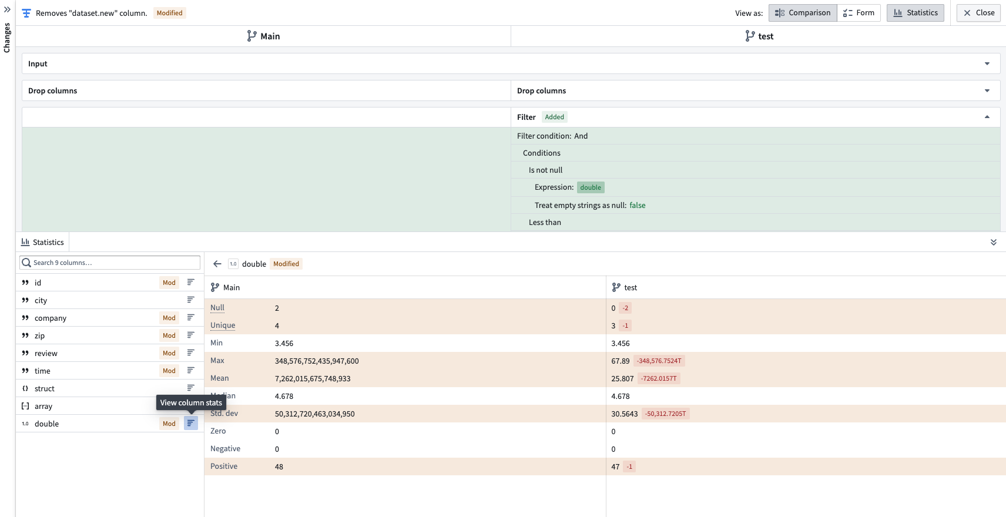Expand the Changes sidebar chevron

coord(7,9)
